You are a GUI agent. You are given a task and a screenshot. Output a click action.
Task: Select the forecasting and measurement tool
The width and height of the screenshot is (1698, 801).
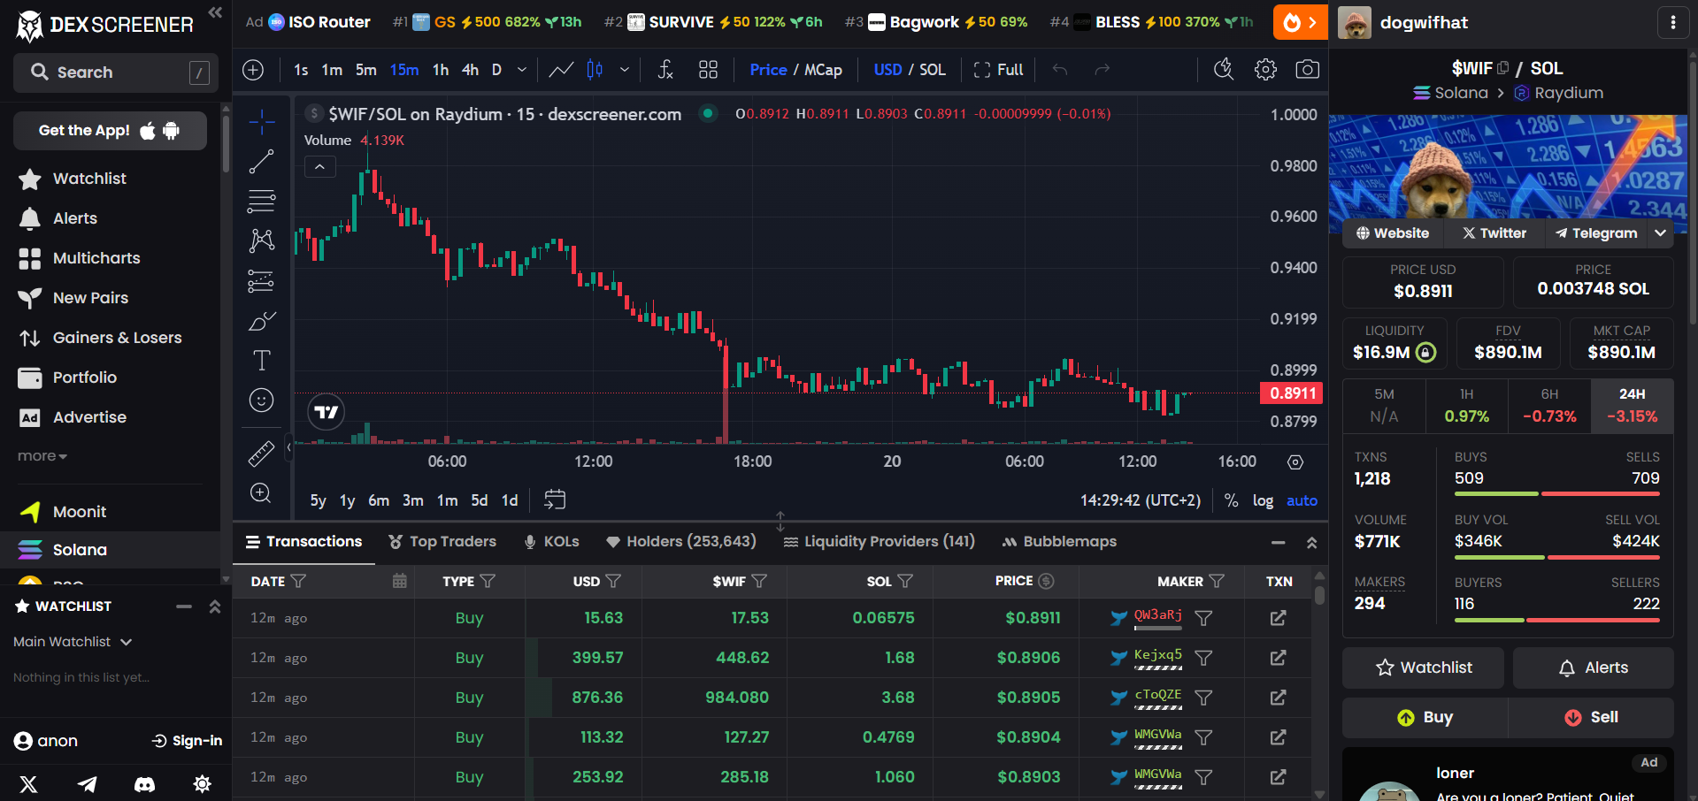coord(261,281)
